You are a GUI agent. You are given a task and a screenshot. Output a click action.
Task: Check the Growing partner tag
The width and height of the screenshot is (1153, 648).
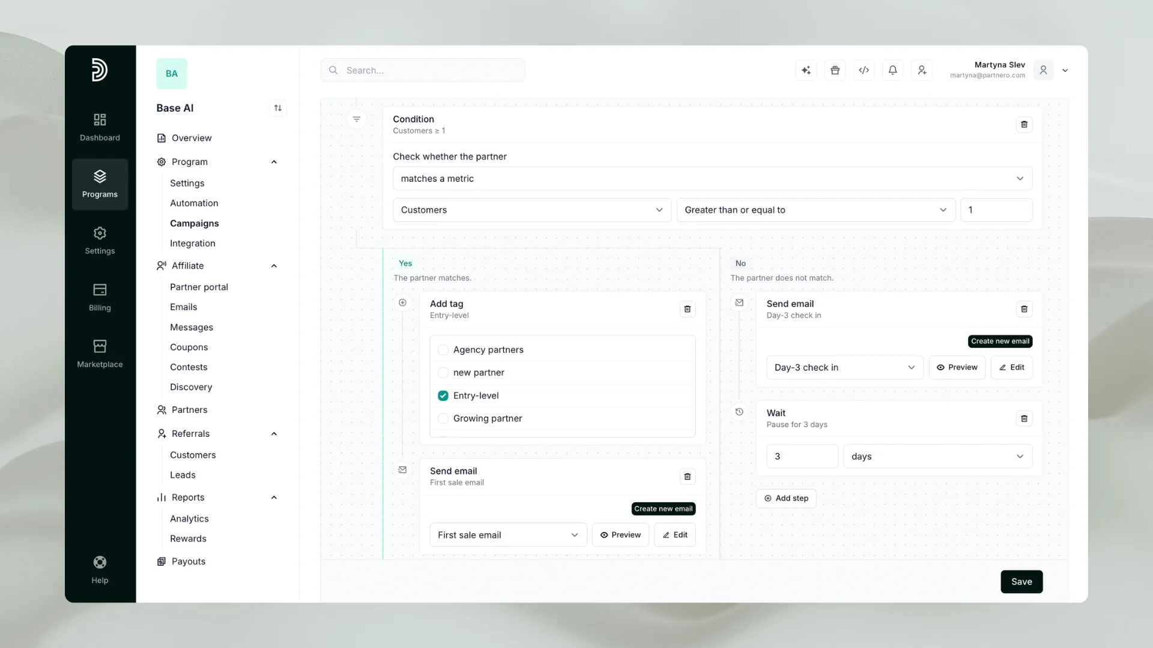443,418
